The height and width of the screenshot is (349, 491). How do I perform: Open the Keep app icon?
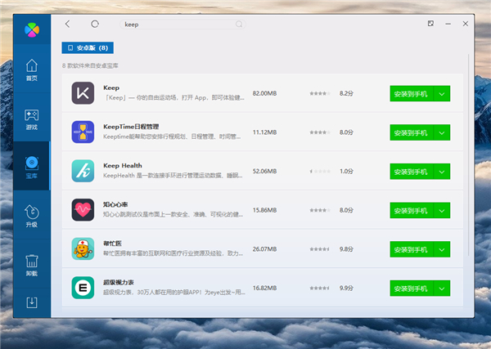pos(83,93)
